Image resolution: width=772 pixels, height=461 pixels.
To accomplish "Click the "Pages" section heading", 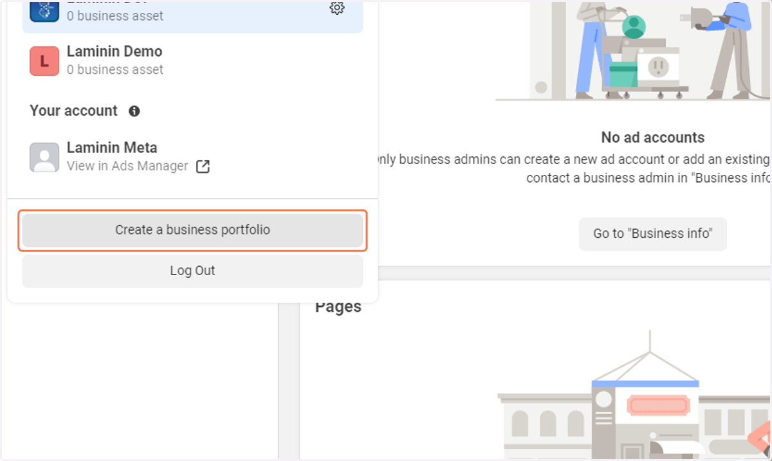I will (x=338, y=307).
